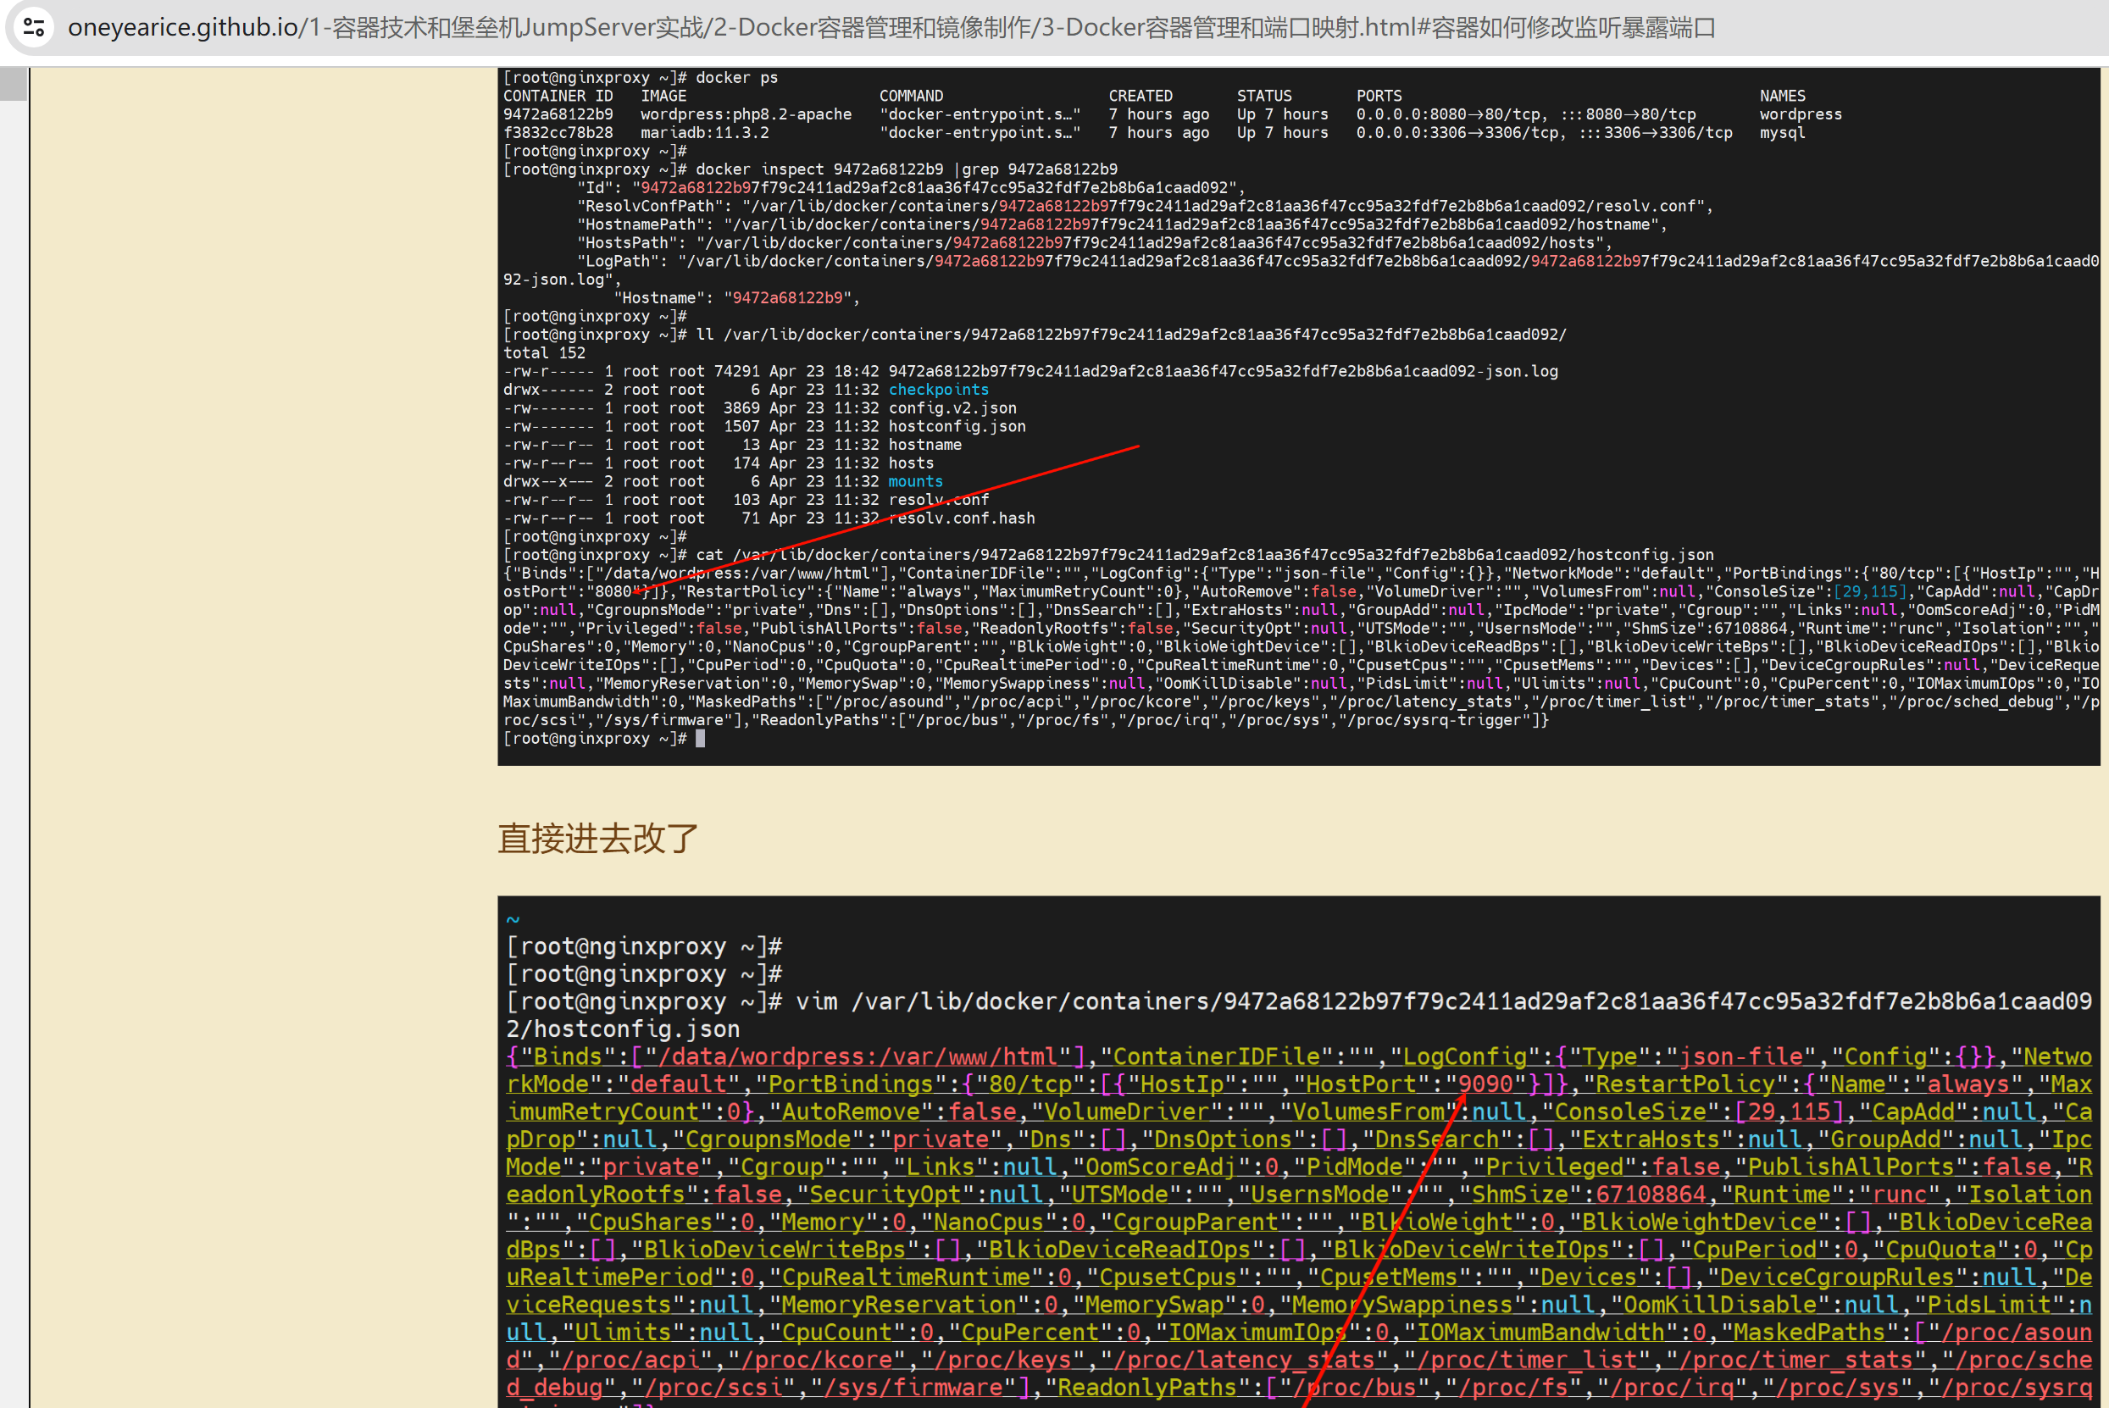This screenshot has height=1408, width=2109.
Task: Click the wordpress:php8.2-apache image name
Action: click(746, 114)
